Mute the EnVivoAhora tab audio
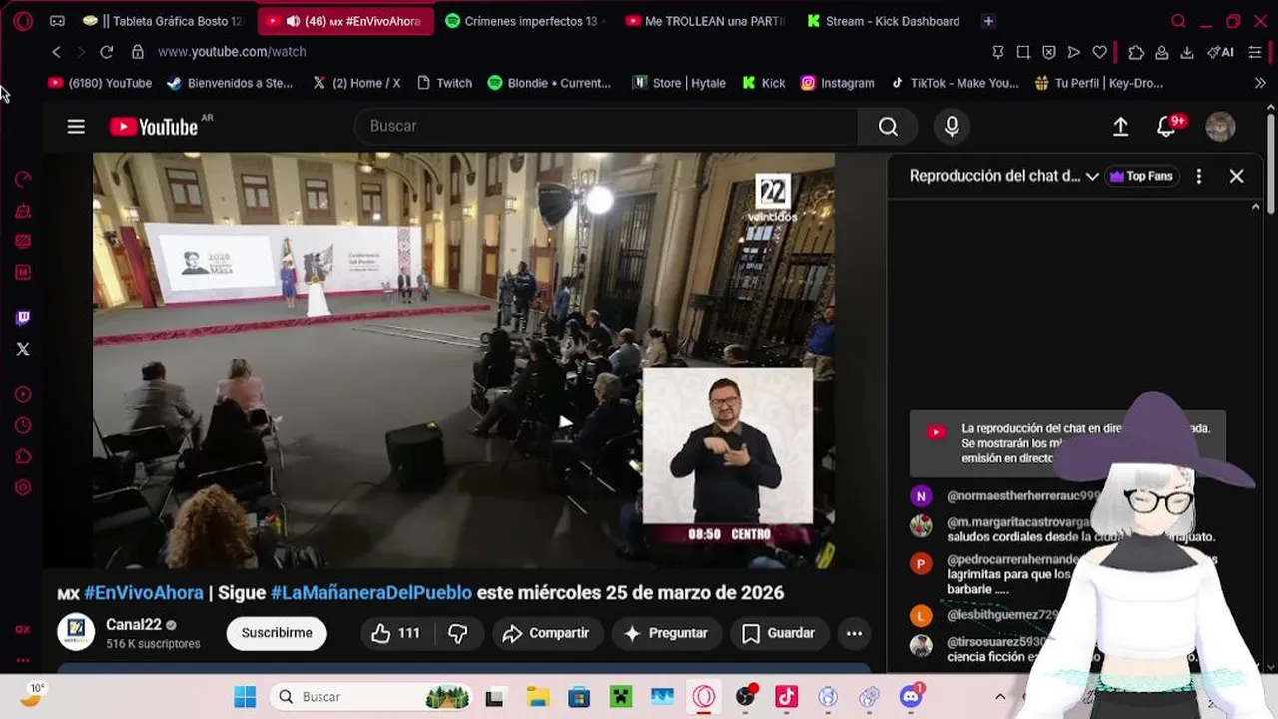The image size is (1278, 719). [293, 21]
